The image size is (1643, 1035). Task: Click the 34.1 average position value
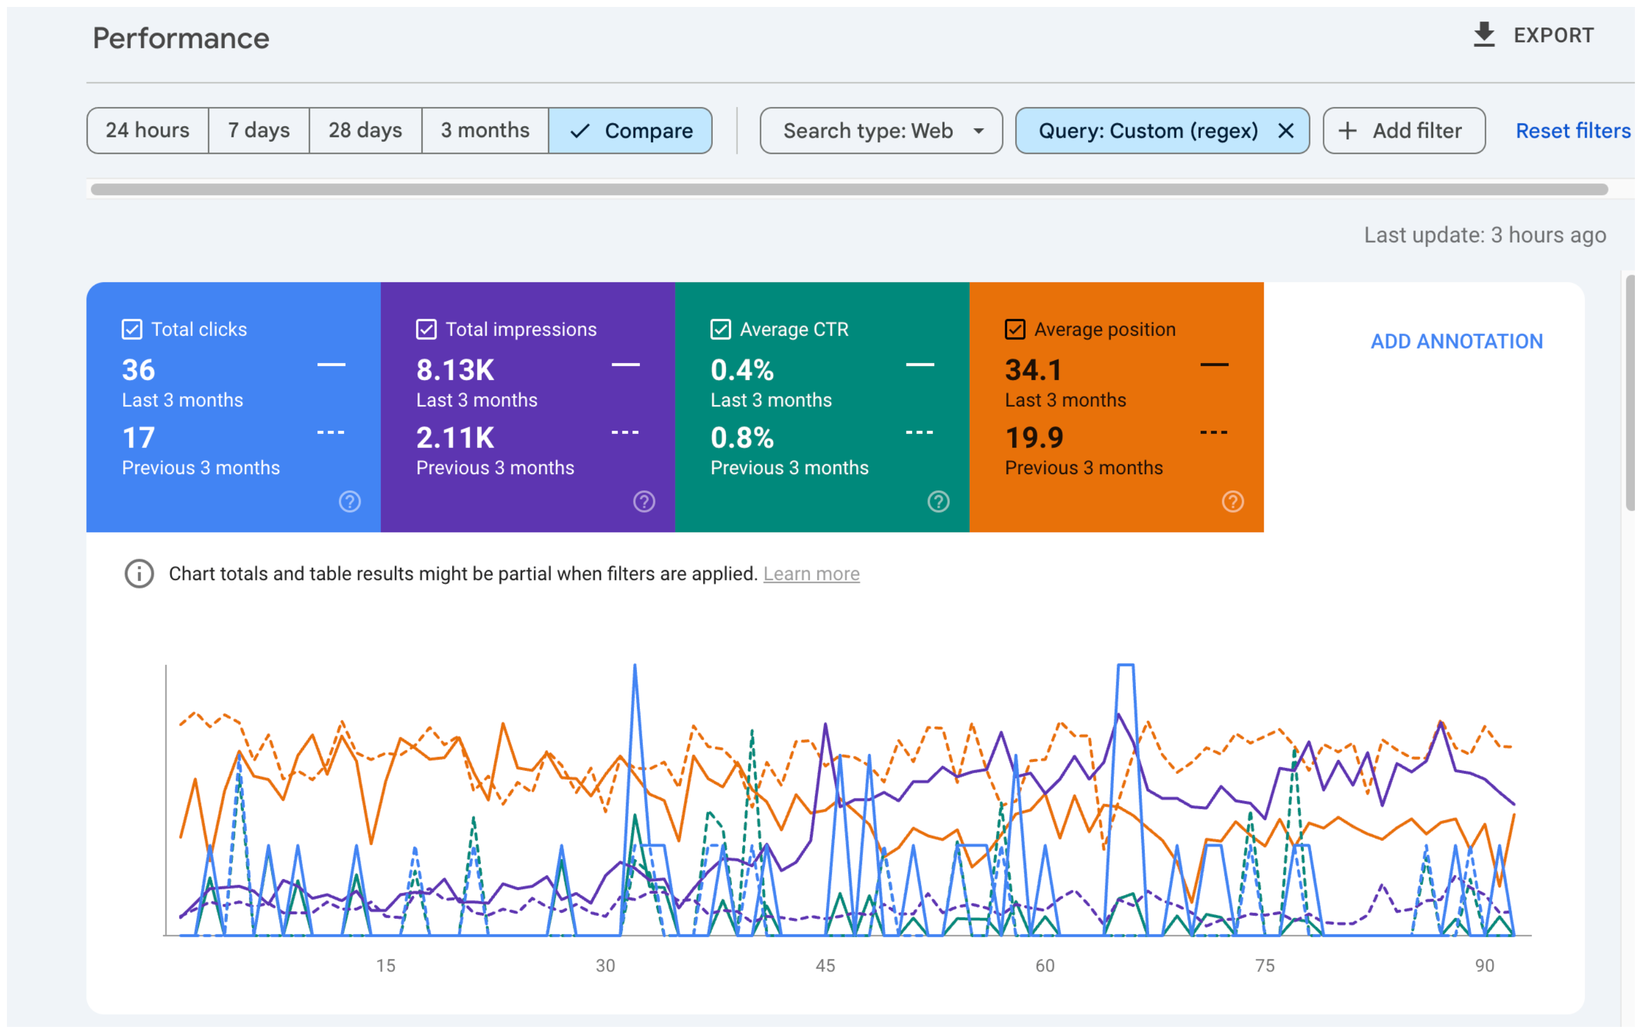tap(1034, 370)
